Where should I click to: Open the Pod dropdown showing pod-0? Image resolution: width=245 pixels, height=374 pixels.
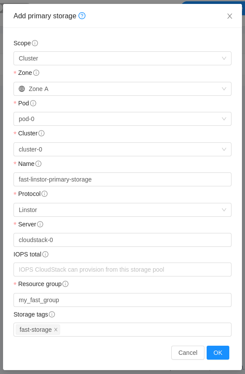tap(122, 119)
